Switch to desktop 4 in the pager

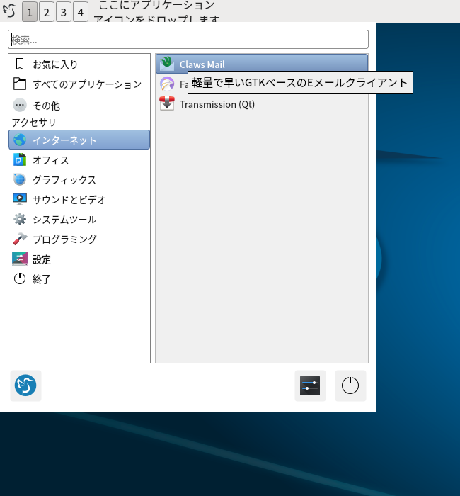click(x=81, y=12)
